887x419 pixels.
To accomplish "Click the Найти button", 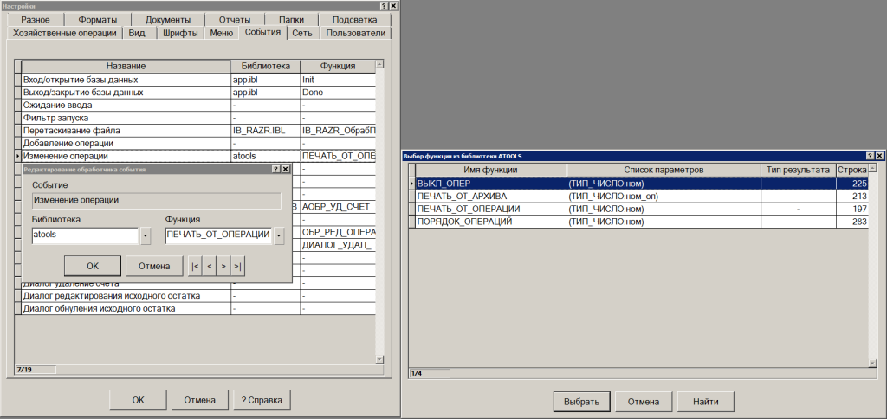I will (706, 403).
